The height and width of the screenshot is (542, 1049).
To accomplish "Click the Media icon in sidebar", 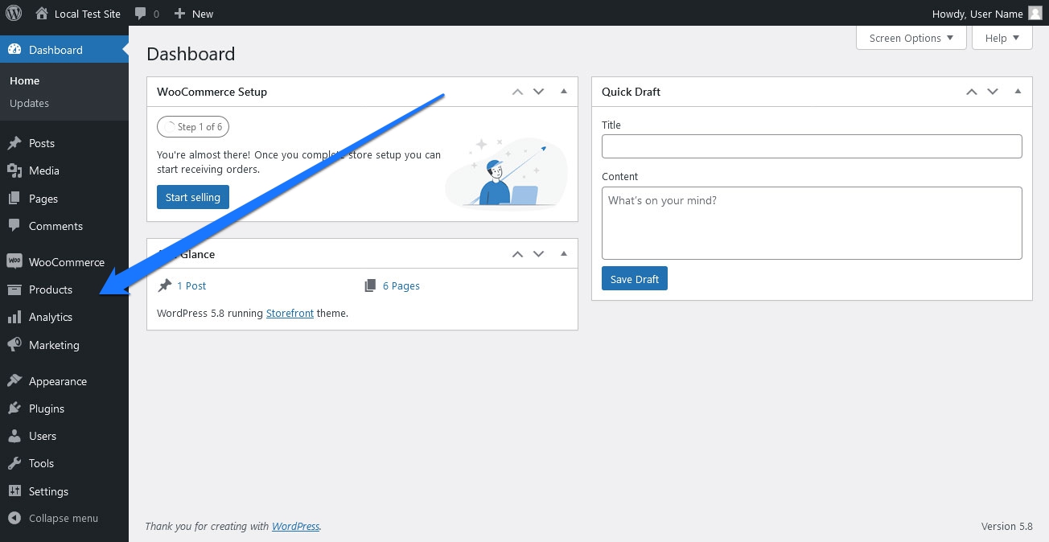I will [x=14, y=170].
